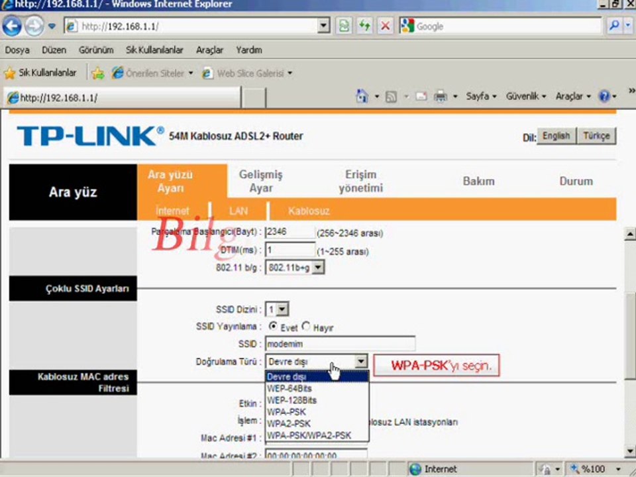
Task: Click the red Stop loading icon
Action: (x=386, y=26)
